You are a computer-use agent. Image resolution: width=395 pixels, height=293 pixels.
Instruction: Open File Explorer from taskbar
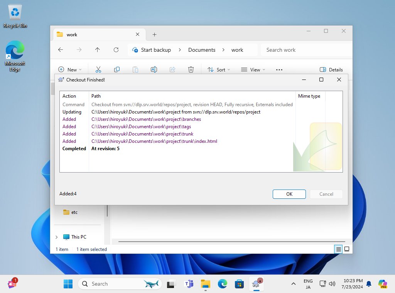coord(206,284)
